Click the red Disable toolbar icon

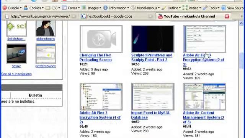[5, 8]
